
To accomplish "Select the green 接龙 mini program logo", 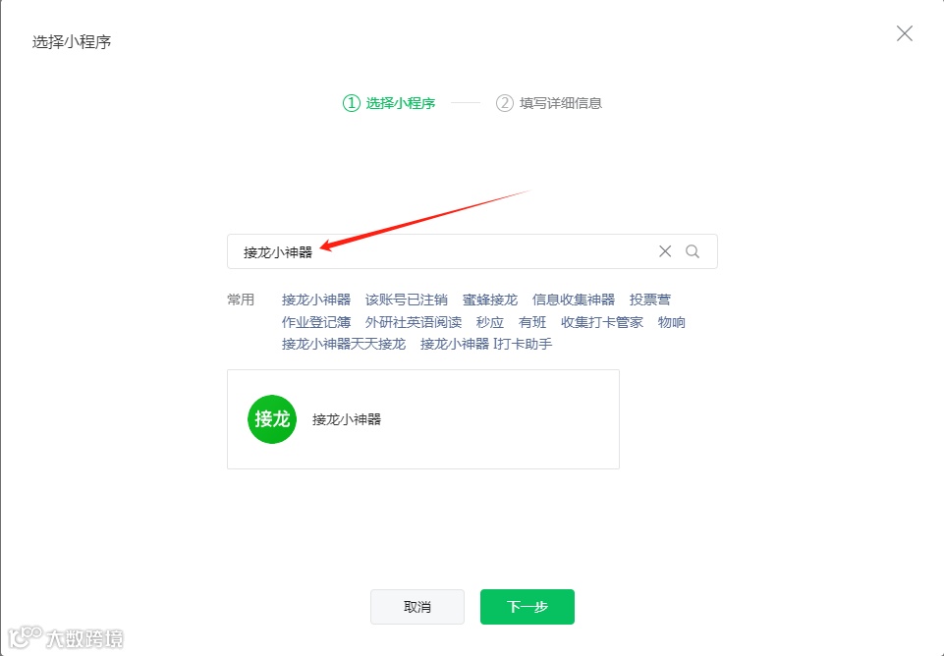I will coord(272,419).
